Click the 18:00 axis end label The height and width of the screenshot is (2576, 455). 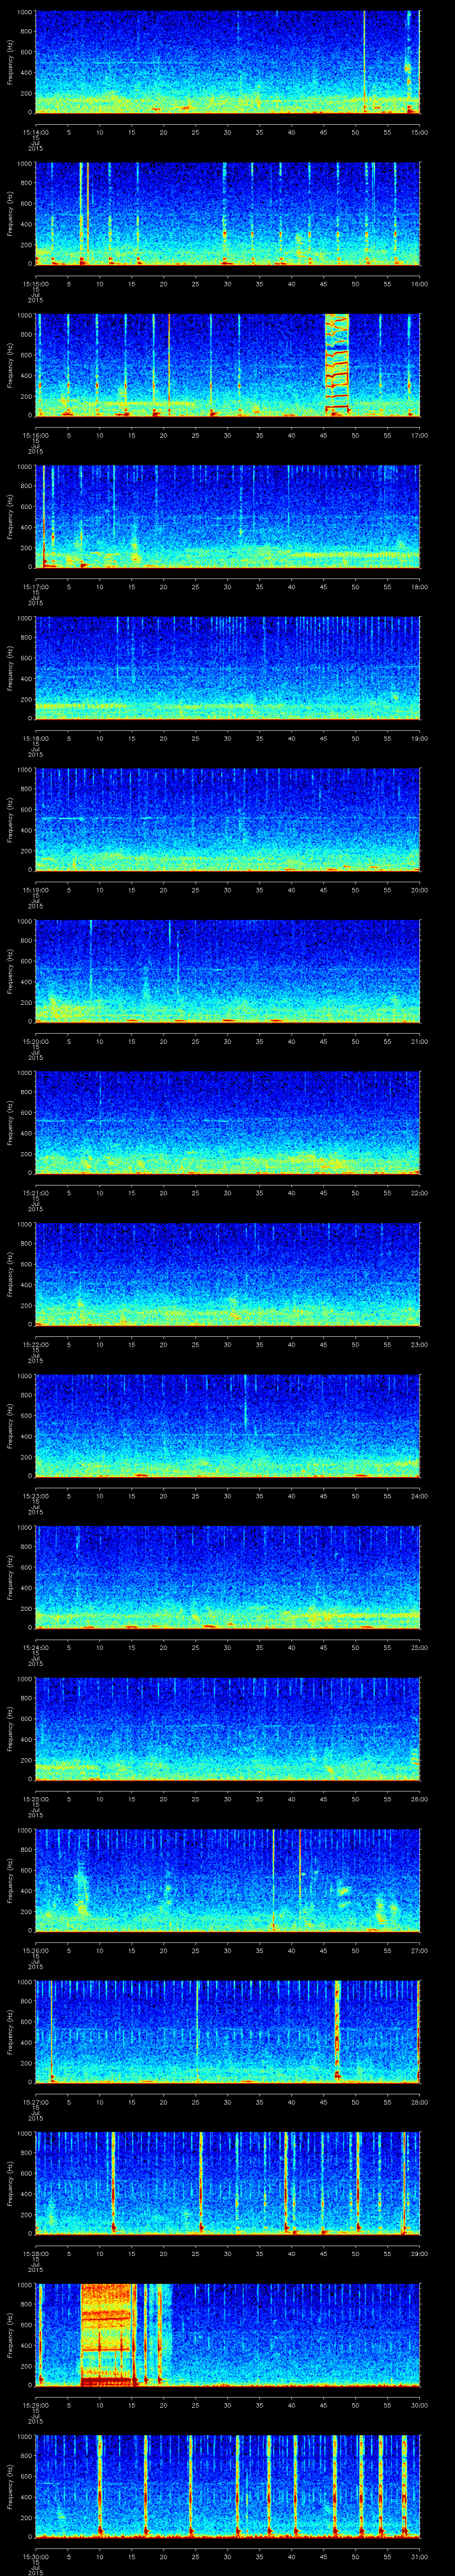[x=419, y=587]
